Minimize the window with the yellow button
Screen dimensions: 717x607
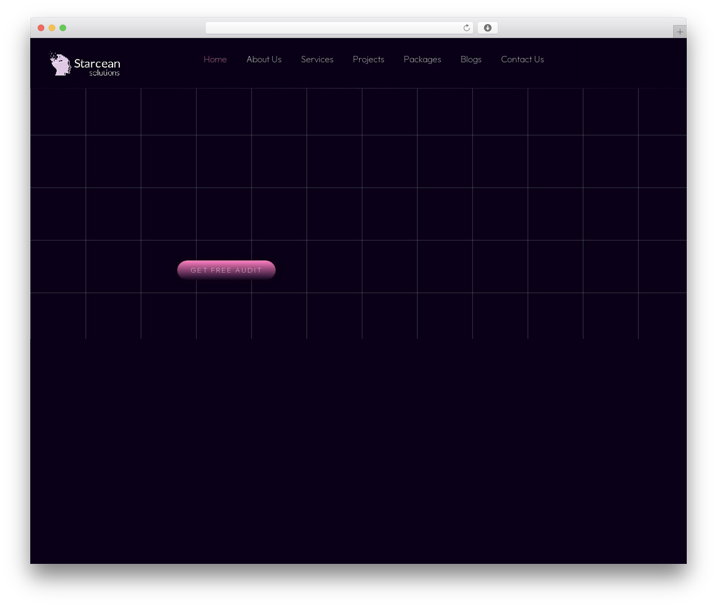pyautogui.click(x=52, y=28)
